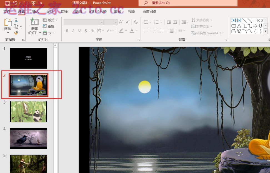270x173 pixels.
Task: Select slide 4 crow thumbnail
Action: point(28,138)
